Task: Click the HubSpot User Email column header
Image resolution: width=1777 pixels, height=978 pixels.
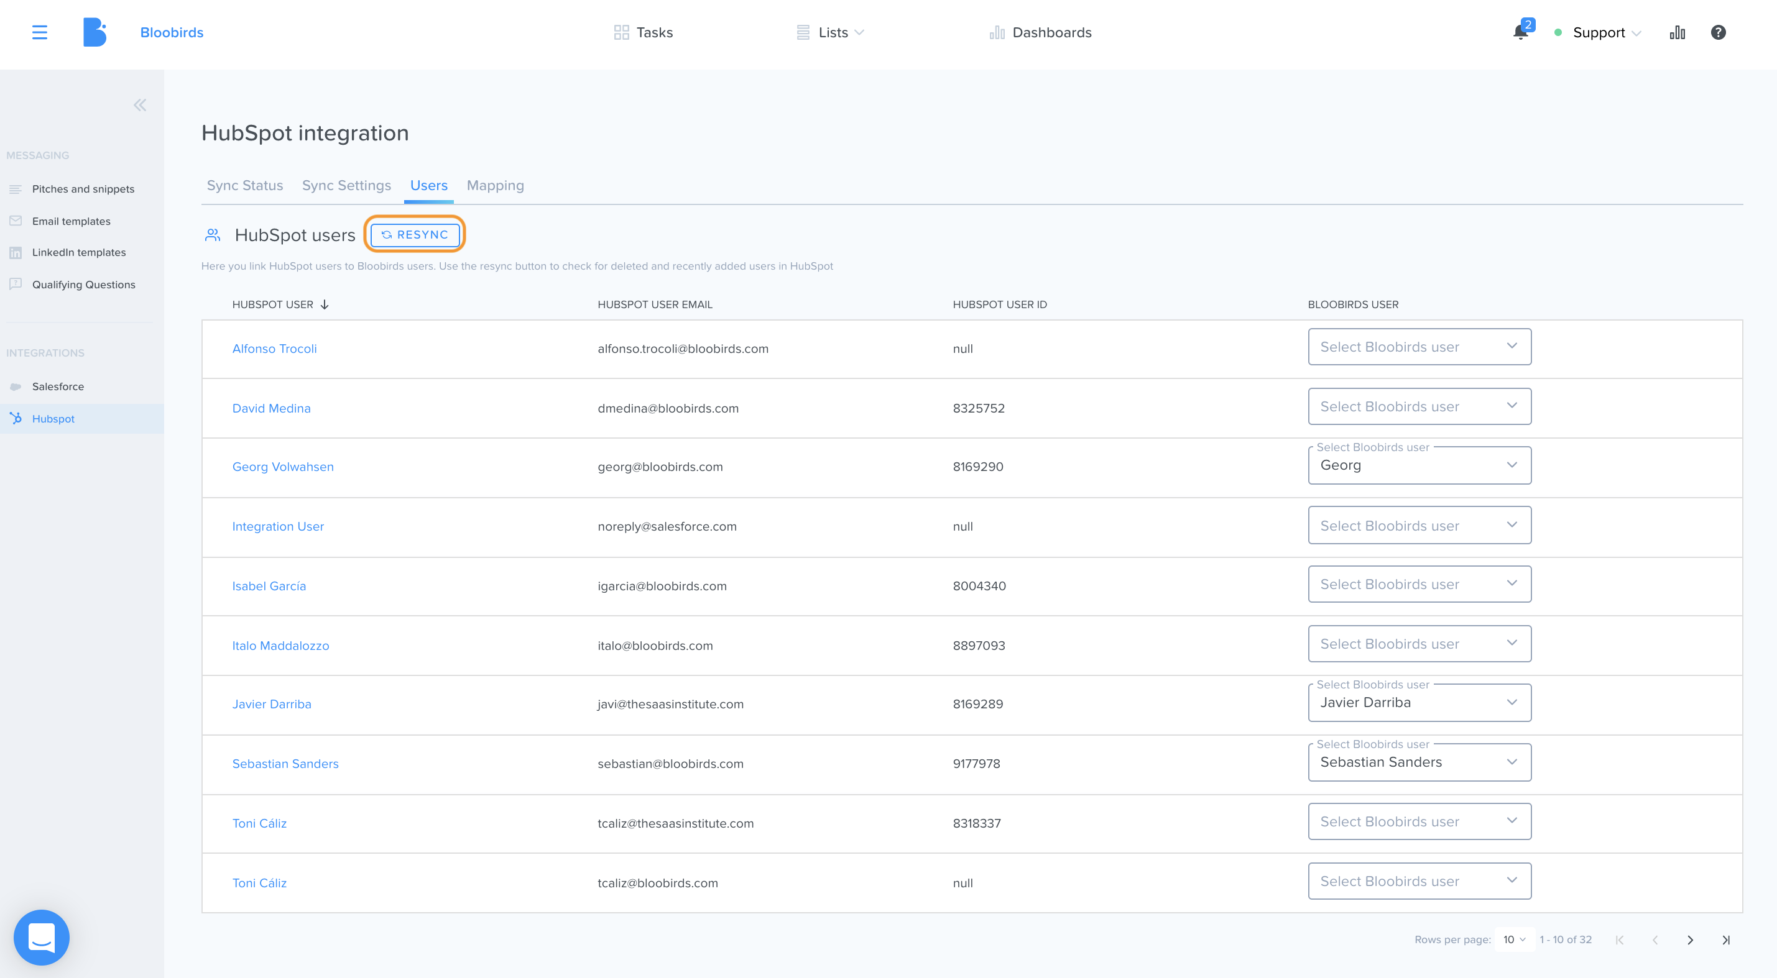Action: (x=655, y=304)
